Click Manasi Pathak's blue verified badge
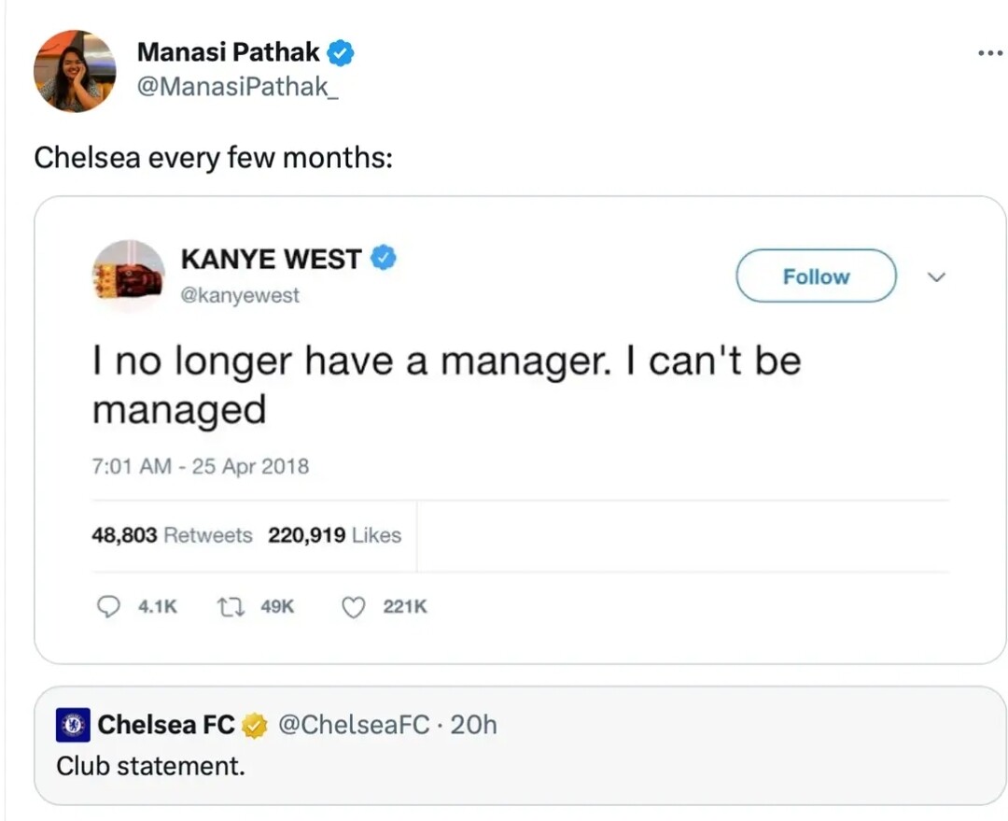The image size is (1008, 821). point(341,52)
